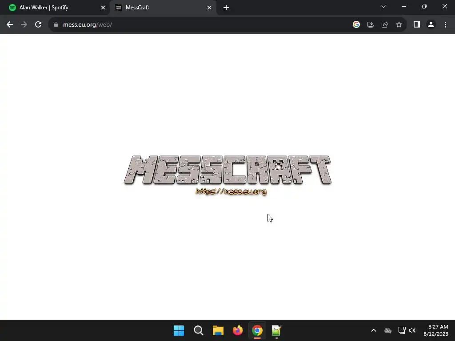Open the Chrome profile menu
This screenshot has width=455, height=341.
click(x=431, y=25)
